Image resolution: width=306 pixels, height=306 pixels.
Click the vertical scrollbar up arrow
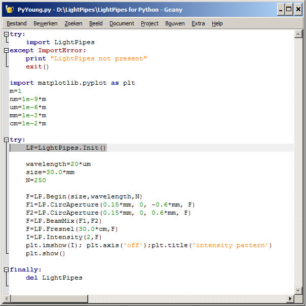298,35
